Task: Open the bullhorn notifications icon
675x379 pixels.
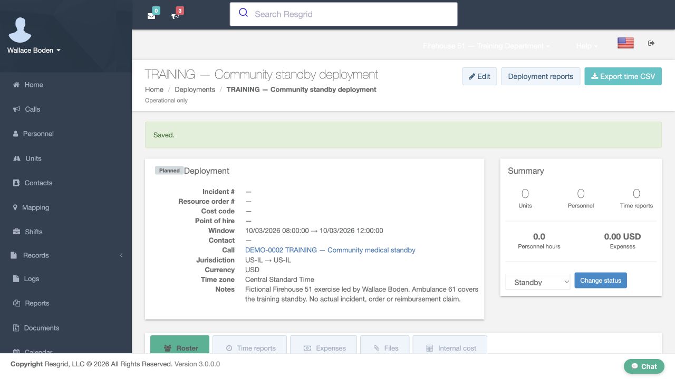Action: pos(175,15)
